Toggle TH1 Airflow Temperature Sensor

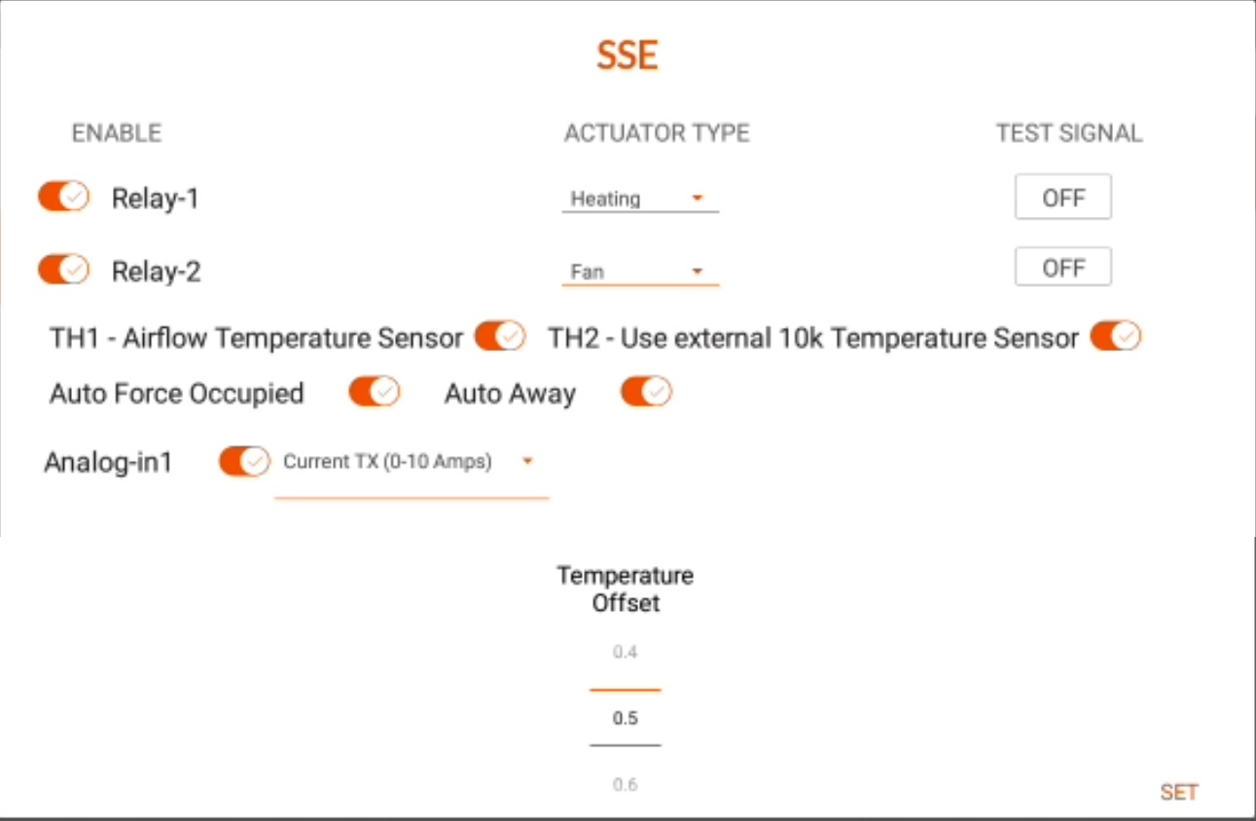point(497,336)
